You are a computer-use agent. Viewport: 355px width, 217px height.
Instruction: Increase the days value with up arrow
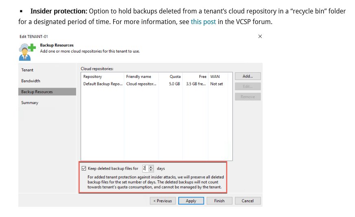pos(151,167)
